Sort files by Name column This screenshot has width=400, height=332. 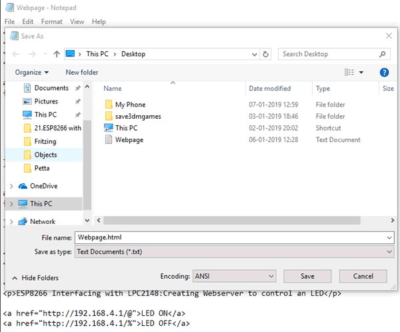(x=113, y=89)
